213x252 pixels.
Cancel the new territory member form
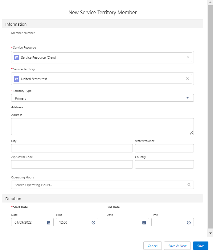point(153,246)
